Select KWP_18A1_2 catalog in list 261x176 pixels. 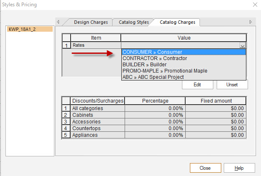[x=30, y=29]
